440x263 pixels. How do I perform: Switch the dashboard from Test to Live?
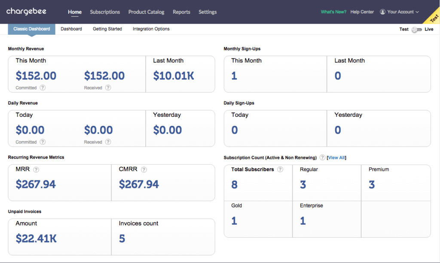416,29
